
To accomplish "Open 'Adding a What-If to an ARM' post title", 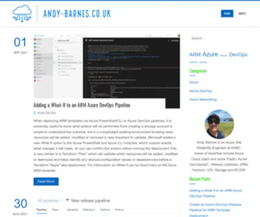I will (82, 105).
